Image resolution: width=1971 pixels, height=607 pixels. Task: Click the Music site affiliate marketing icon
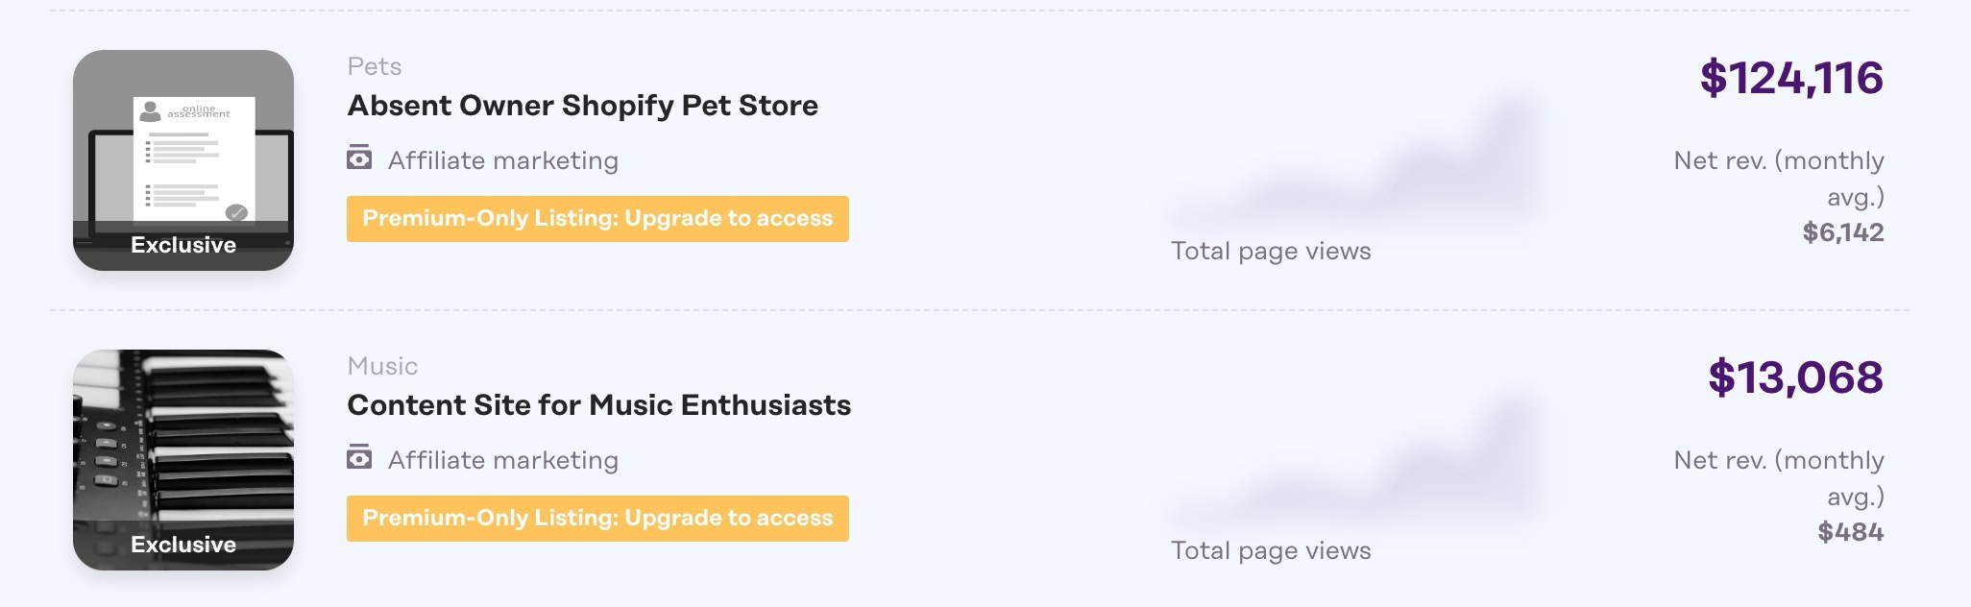coord(359,457)
